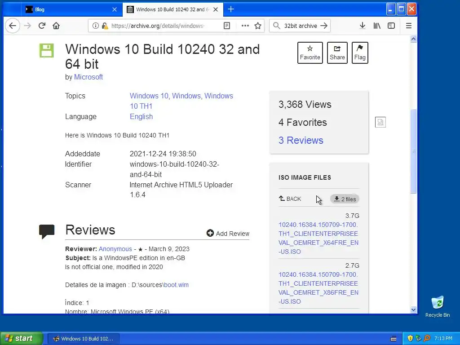Select the Addeddate 2021-12-24 19:38:50 value
This screenshot has width=460, height=345.
163,154
